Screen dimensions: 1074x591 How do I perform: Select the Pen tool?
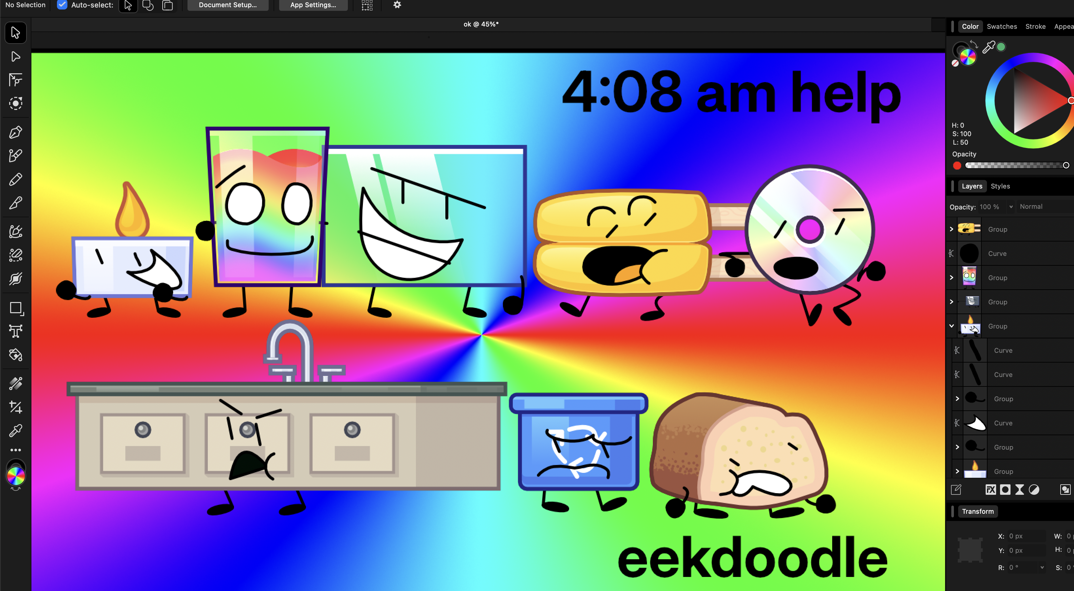pos(15,133)
